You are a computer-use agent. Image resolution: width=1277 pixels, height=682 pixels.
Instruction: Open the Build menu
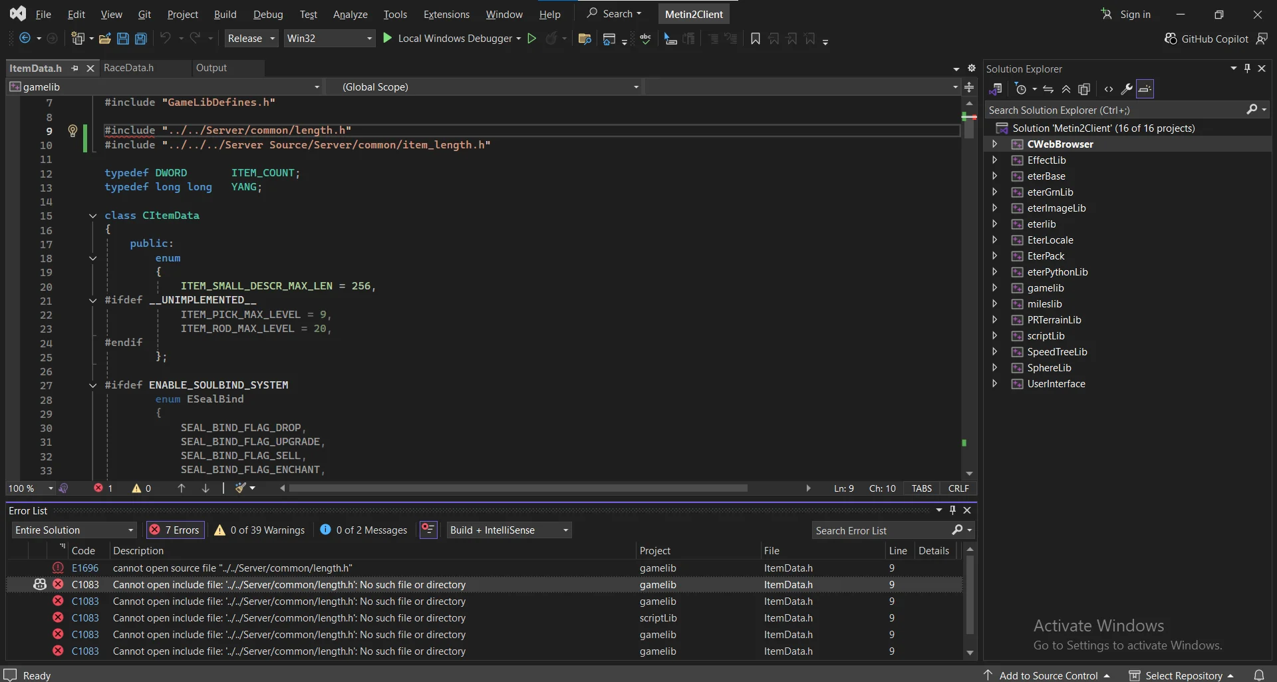(225, 14)
